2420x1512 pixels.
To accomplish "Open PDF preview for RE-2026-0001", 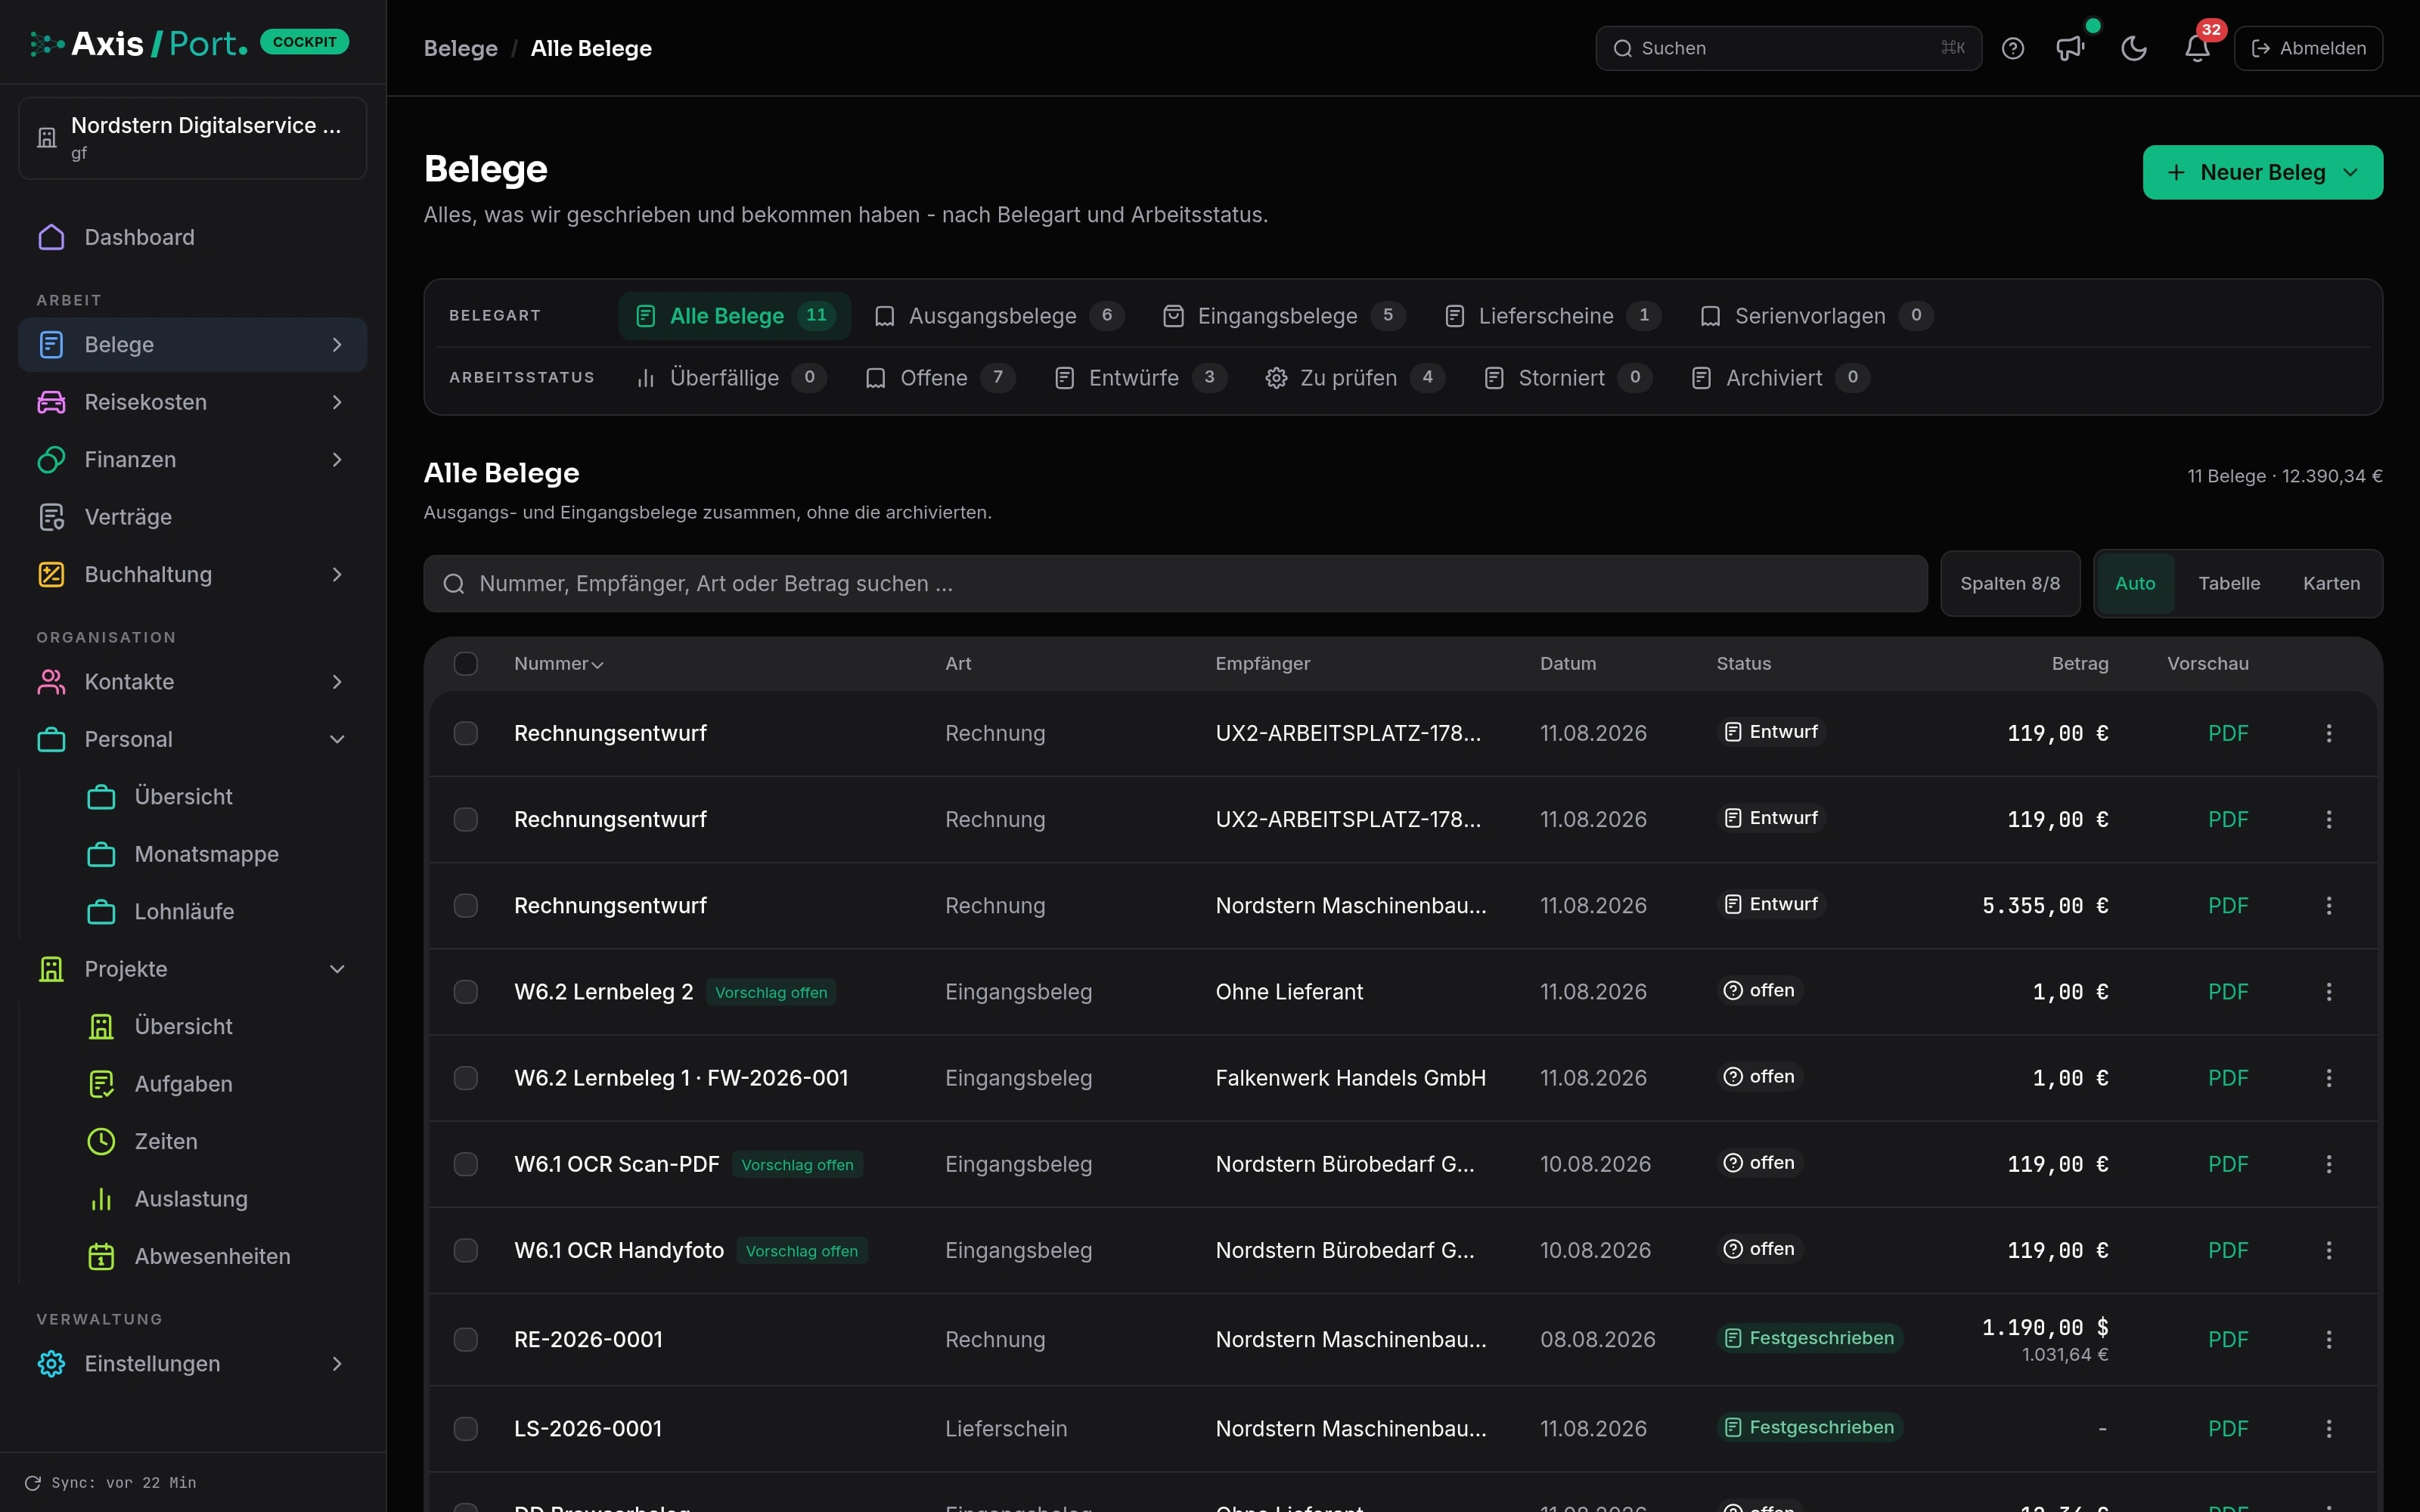I will coord(2227,1339).
